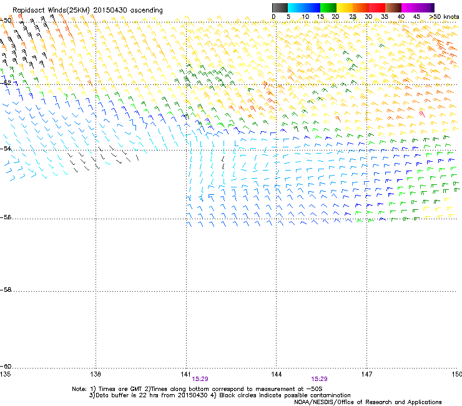Click the brown 35-40 knots legend segment

[x=393, y=7]
